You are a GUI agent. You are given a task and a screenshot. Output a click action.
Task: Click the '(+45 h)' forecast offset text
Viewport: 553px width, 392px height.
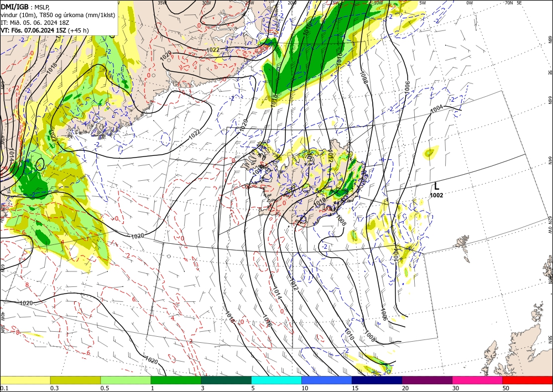click(77, 30)
